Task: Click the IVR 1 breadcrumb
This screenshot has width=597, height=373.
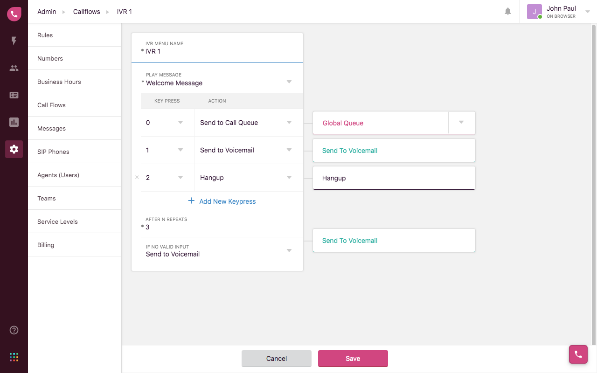Action: [x=125, y=12]
